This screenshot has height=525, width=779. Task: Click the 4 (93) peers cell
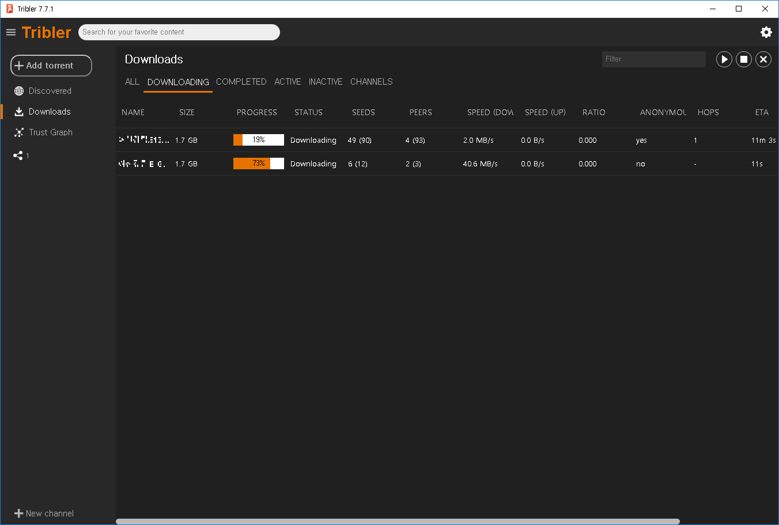click(x=415, y=140)
